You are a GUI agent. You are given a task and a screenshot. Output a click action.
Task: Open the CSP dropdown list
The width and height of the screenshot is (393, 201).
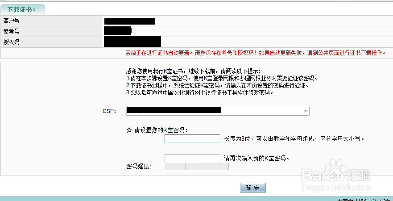pyautogui.click(x=218, y=111)
